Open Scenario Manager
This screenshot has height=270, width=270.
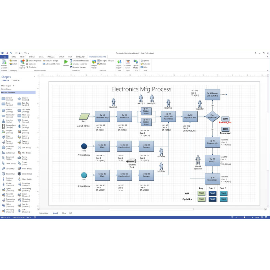(79, 67)
